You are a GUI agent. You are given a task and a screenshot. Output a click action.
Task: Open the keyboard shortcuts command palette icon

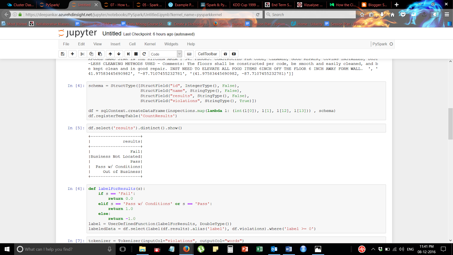[x=189, y=54]
